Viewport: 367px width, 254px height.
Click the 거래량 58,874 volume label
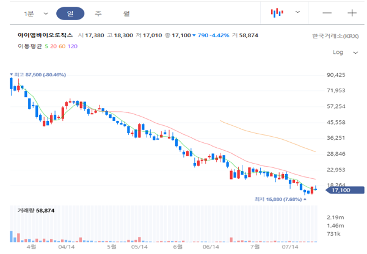click(x=36, y=211)
